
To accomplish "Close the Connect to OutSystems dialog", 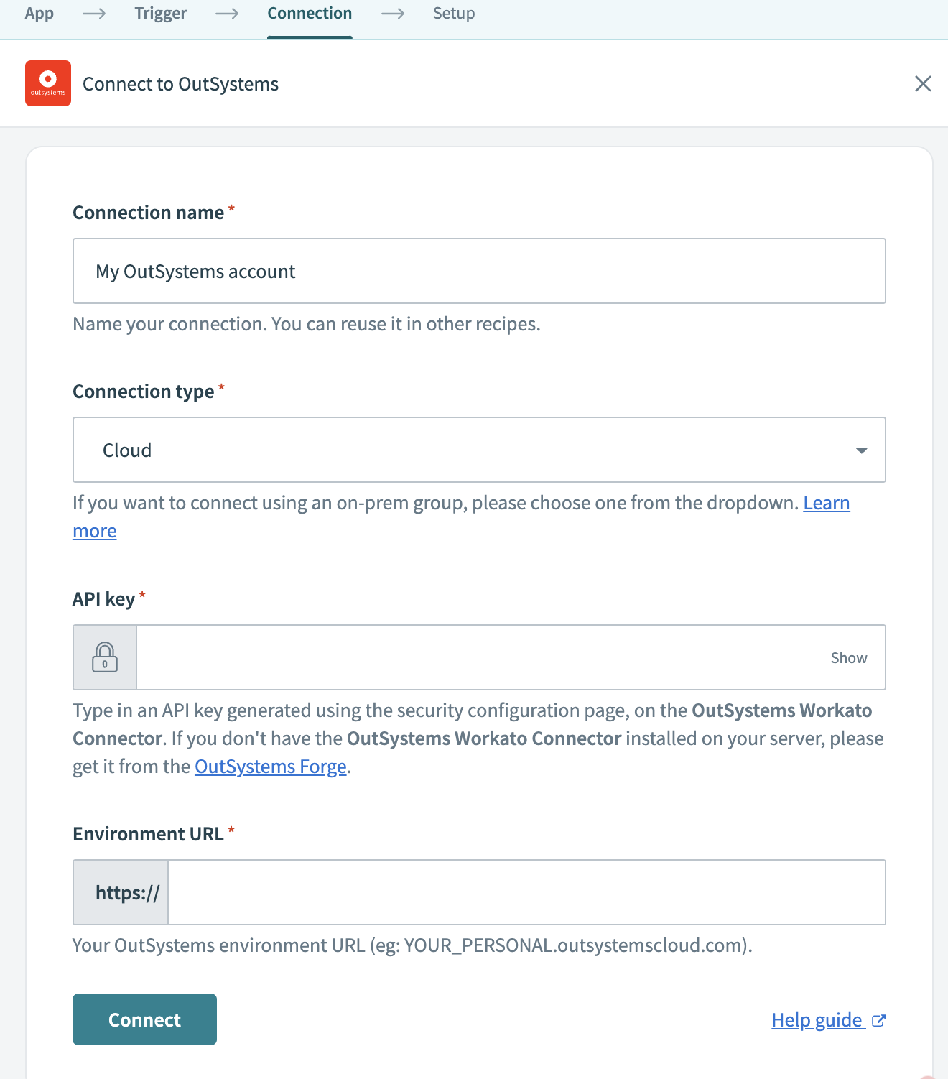I will pos(923,84).
